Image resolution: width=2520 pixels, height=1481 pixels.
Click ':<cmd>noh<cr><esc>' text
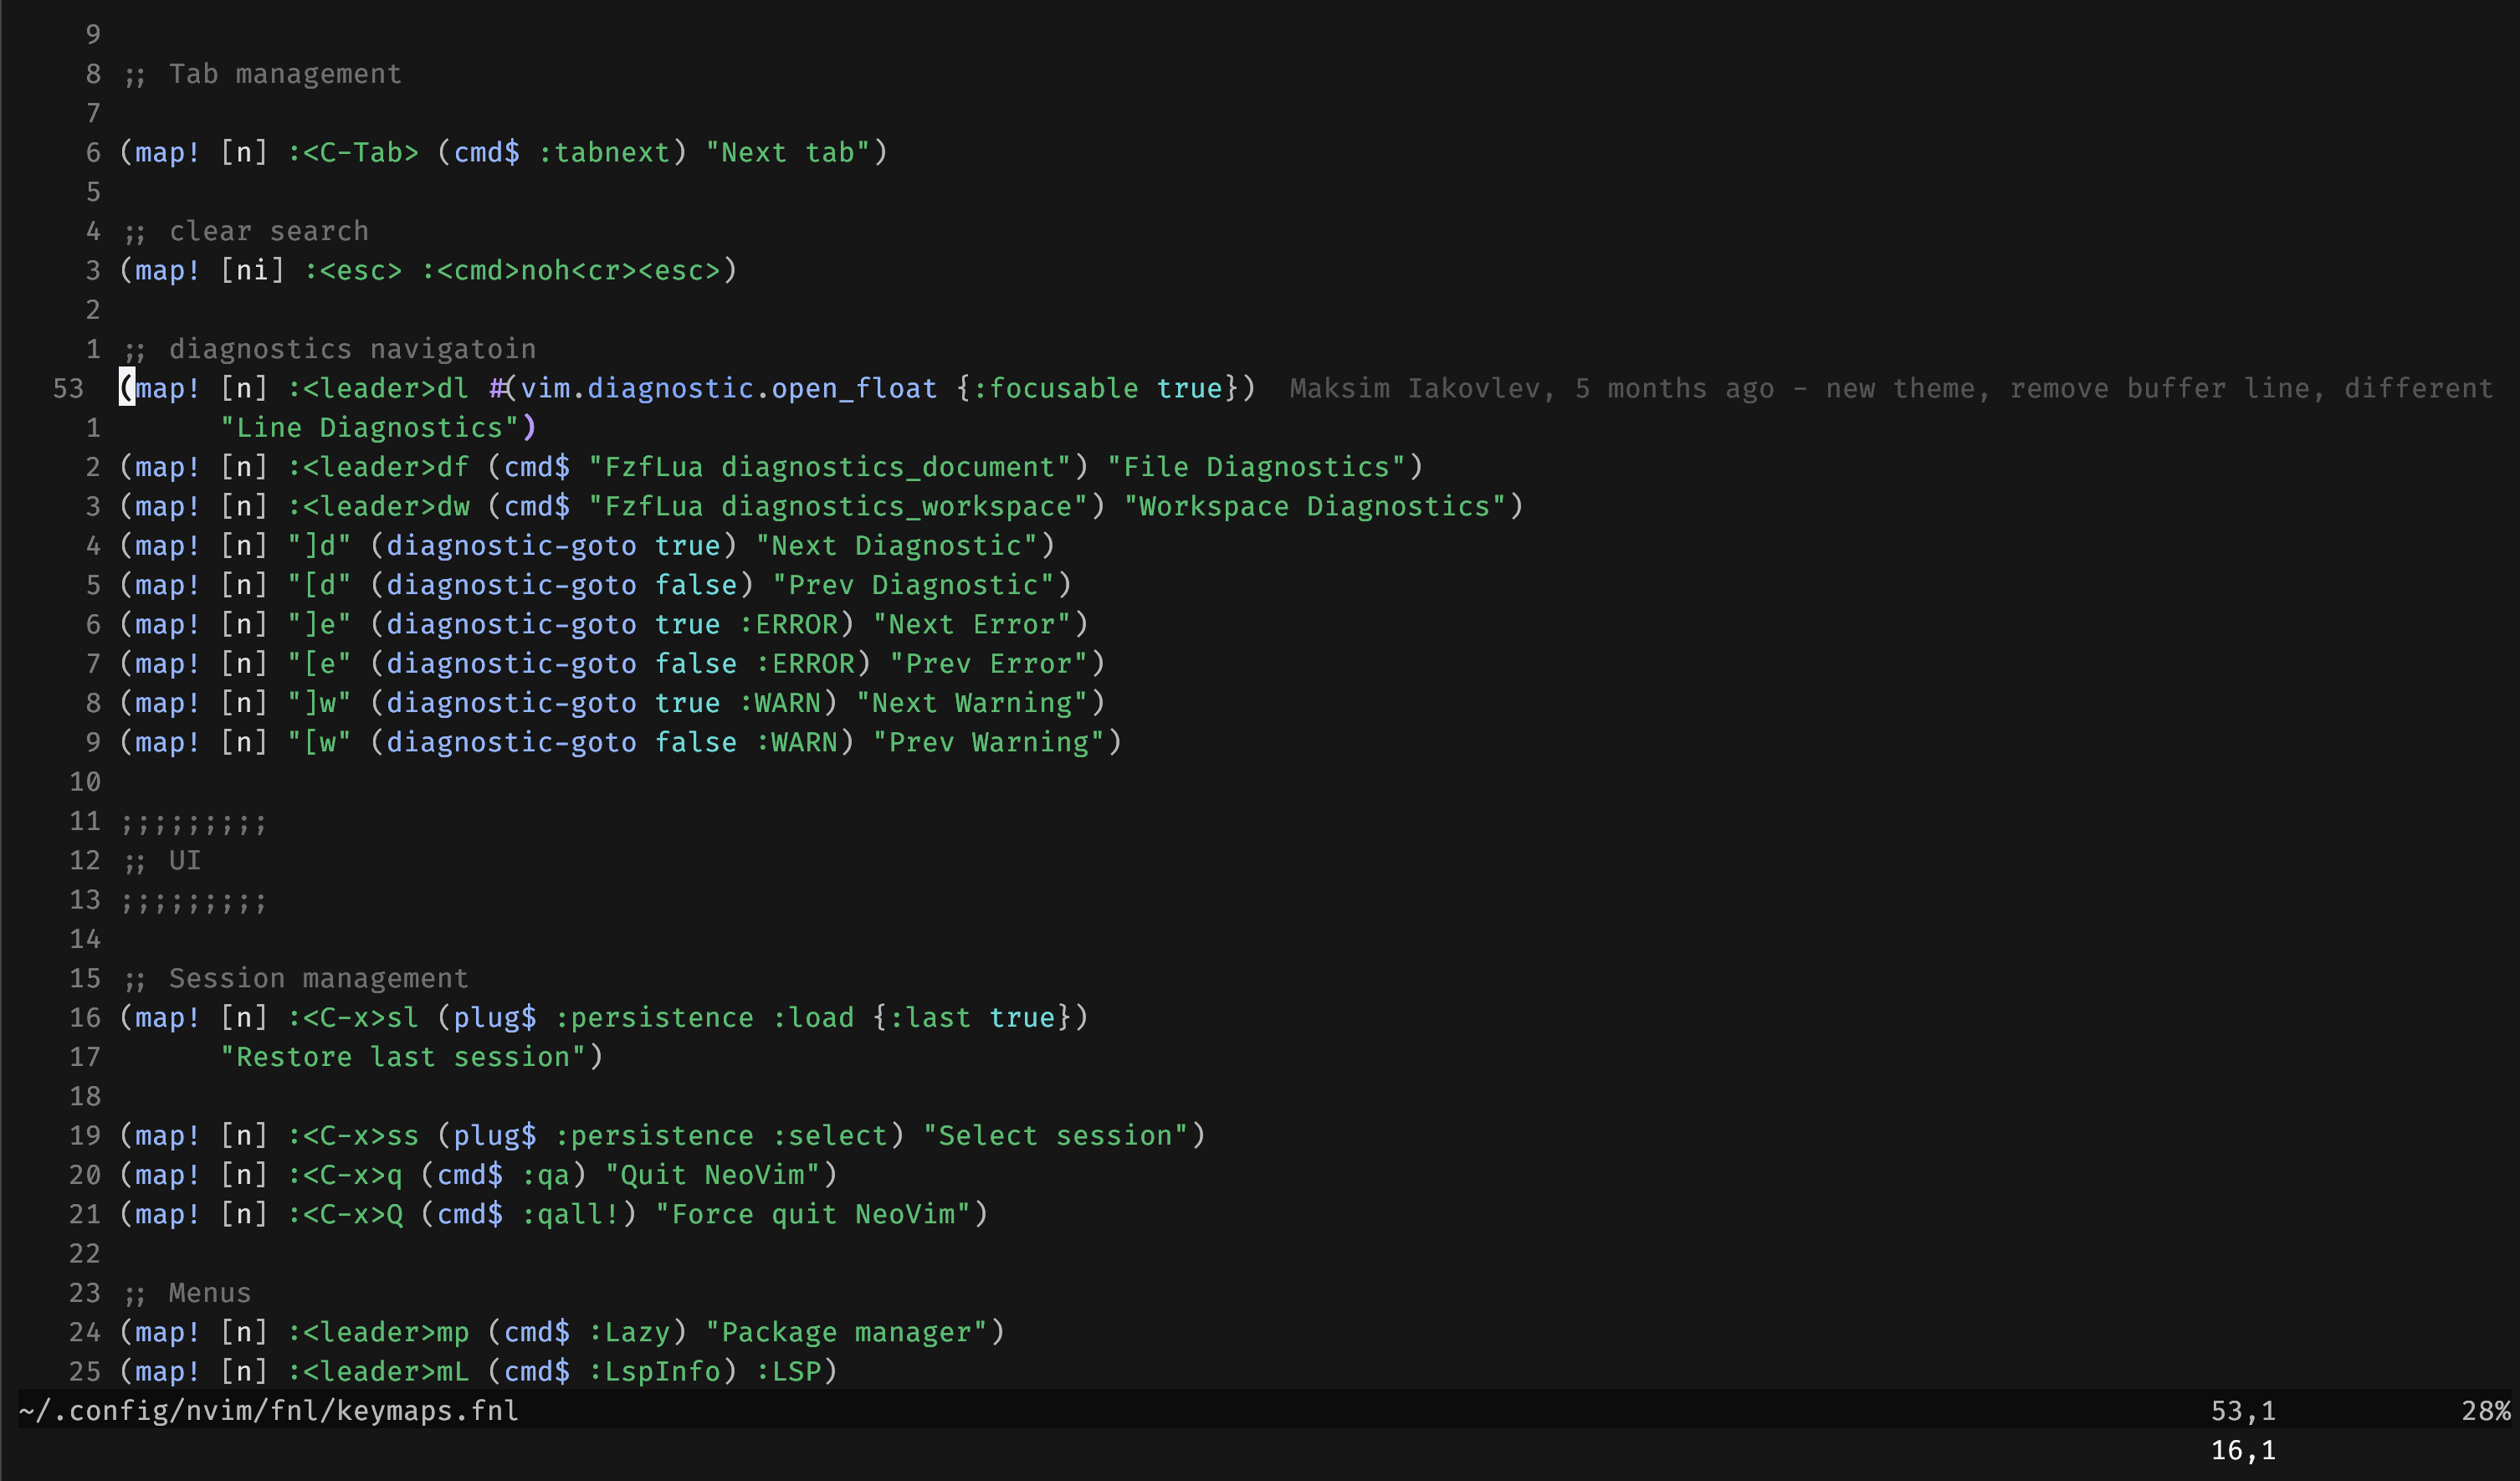[571, 270]
